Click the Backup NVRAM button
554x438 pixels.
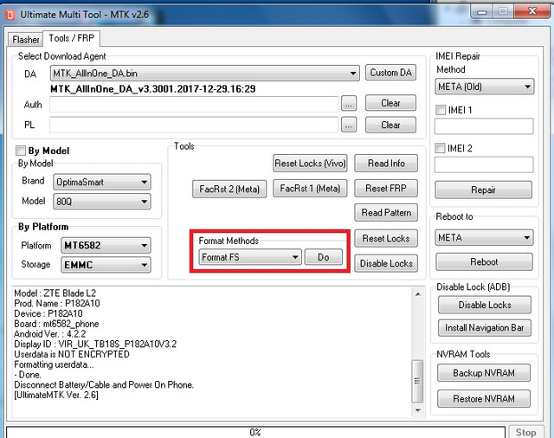(484, 373)
